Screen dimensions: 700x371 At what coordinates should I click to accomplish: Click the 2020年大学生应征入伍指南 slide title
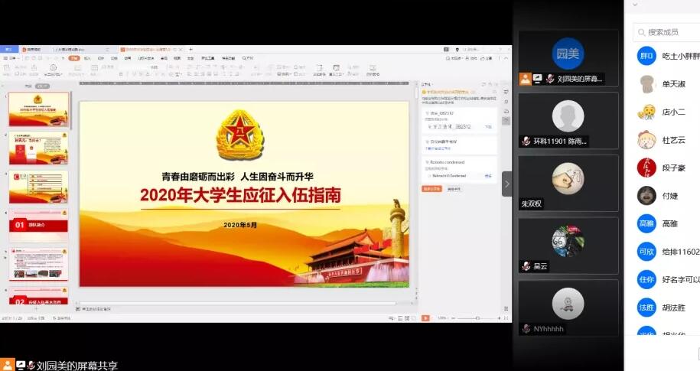(x=240, y=196)
